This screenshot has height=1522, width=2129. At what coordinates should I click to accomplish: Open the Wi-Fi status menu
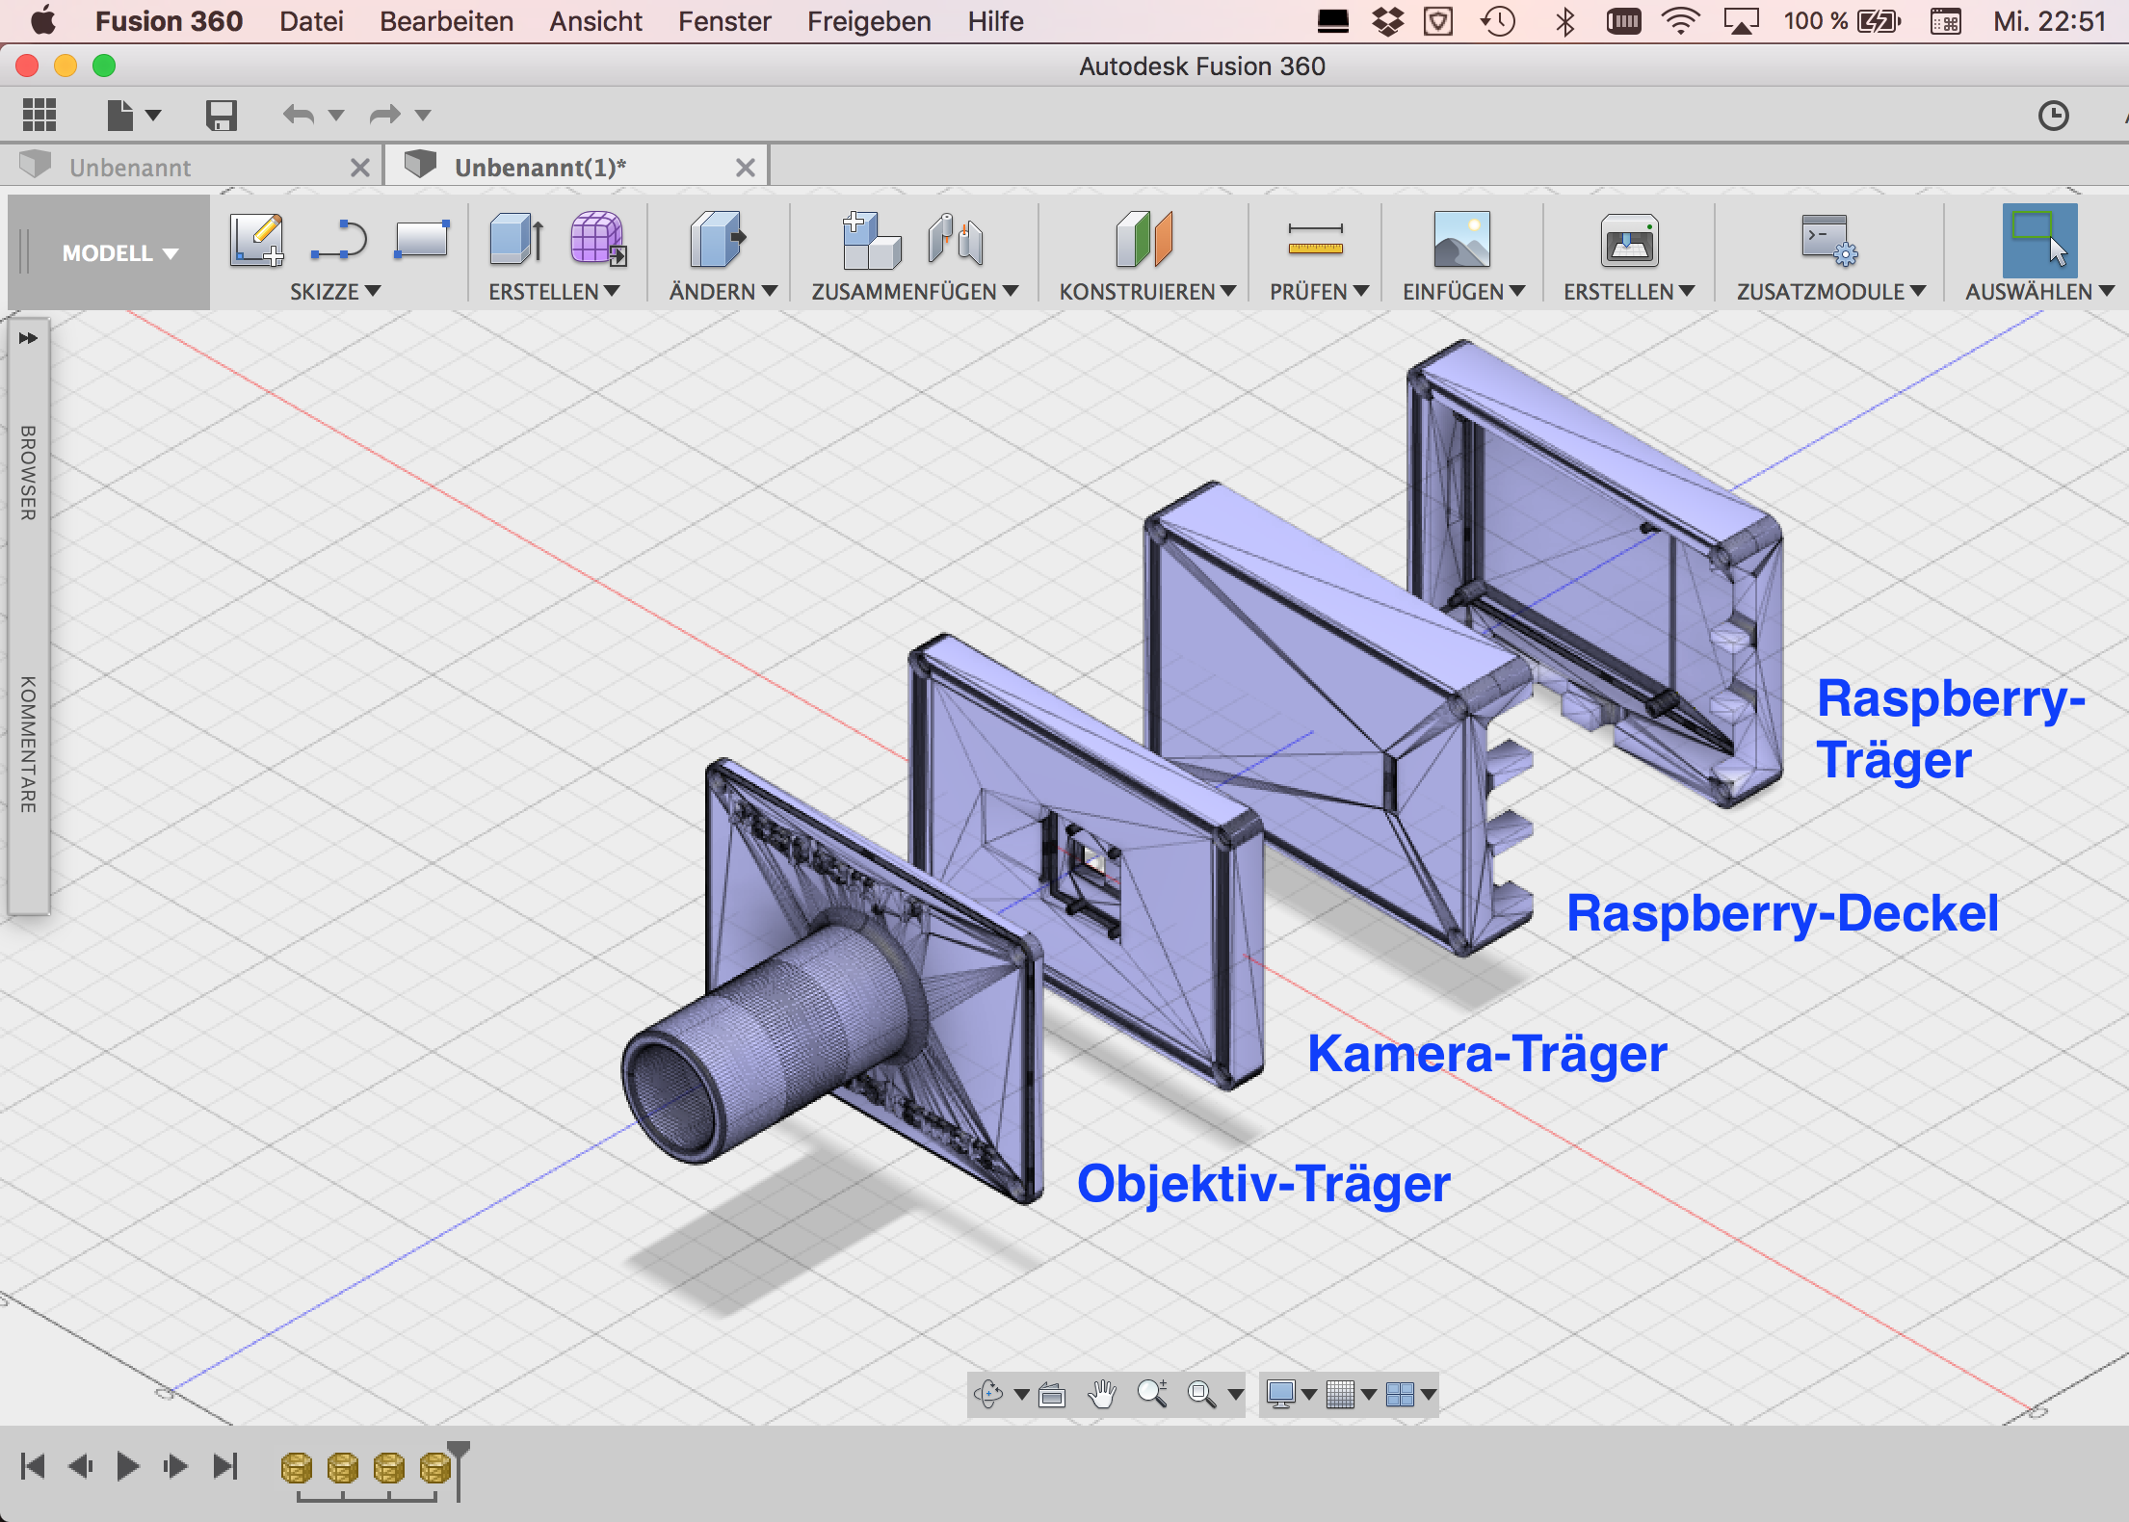pos(1681,21)
